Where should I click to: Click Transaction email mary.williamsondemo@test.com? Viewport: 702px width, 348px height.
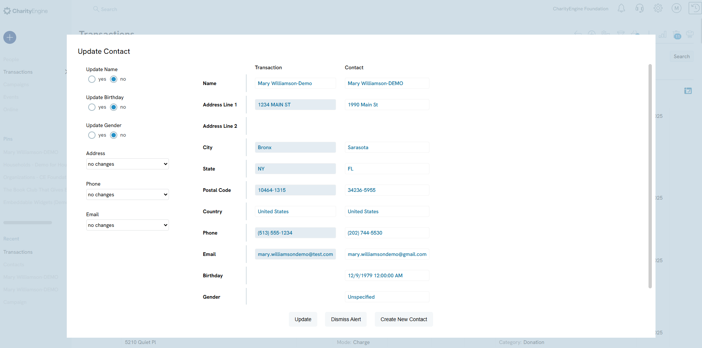(x=295, y=254)
